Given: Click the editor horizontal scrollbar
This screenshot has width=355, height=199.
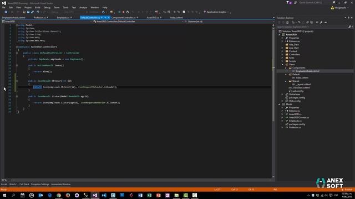Looking at the screenshot, I should pos(141,180).
